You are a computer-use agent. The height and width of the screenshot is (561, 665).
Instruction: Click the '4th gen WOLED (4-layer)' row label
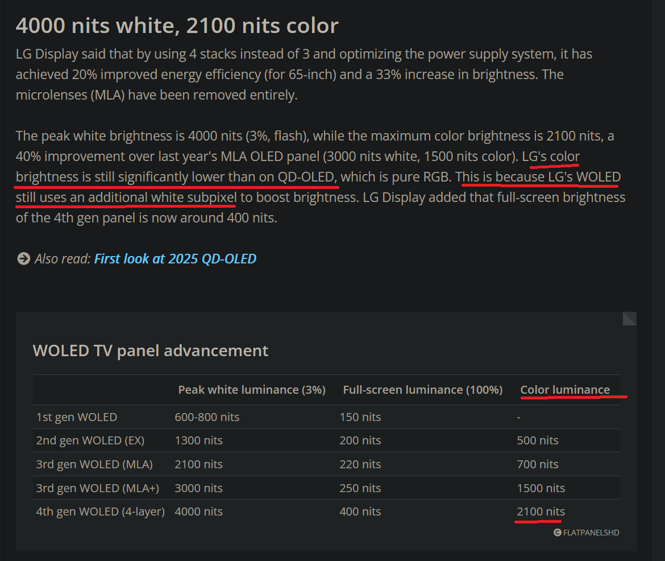pyautogui.click(x=101, y=511)
